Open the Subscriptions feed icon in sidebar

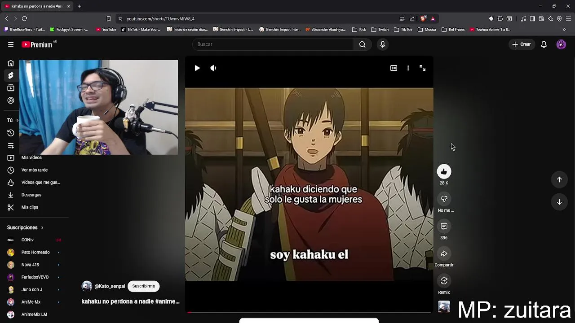coord(11,88)
